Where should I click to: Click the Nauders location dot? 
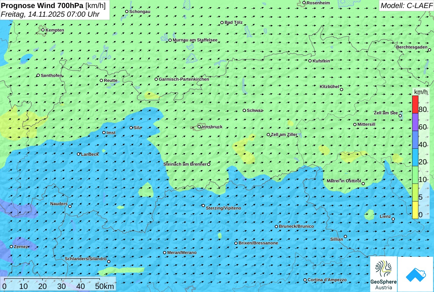tap(70, 206)
